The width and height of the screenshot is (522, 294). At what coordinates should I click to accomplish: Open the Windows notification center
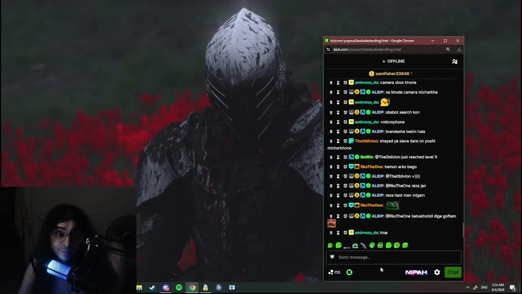pos(513,287)
